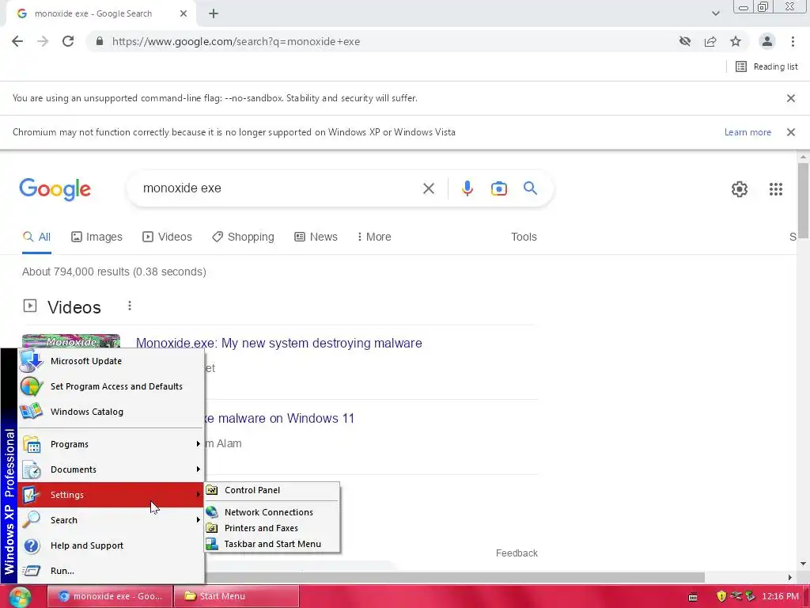Open Printers and Faxes
810x608 pixels.
[x=272, y=528]
